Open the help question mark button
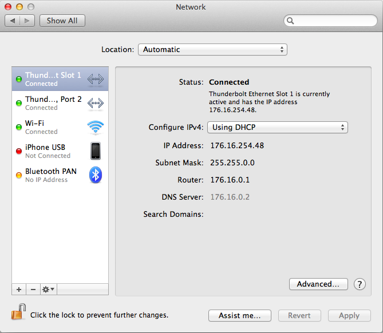The width and height of the screenshot is (383, 333). [360, 284]
